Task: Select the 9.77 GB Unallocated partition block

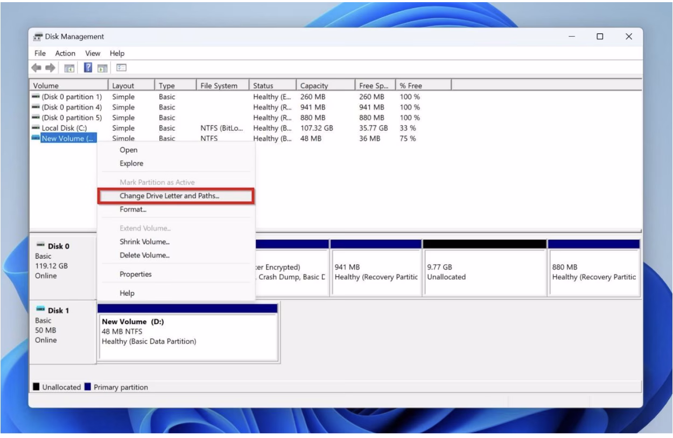Action: pos(483,272)
